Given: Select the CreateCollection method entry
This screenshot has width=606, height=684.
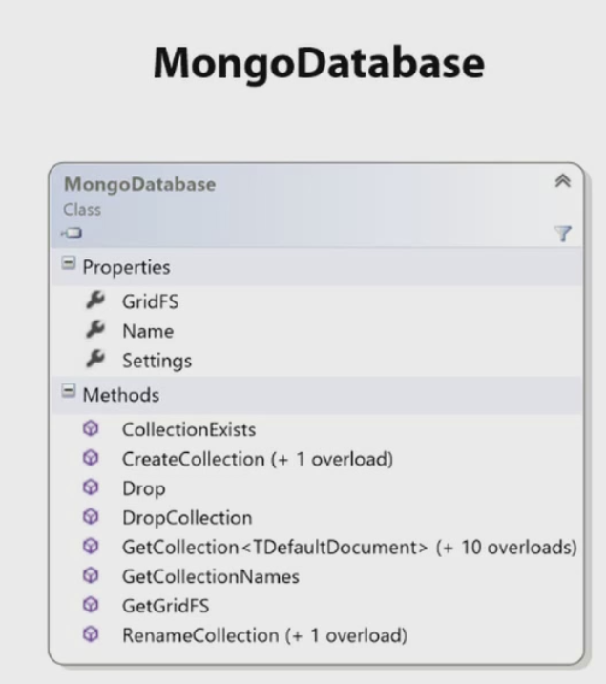Looking at the screenshot, I should pyautogui.click(x=258, y=459).
